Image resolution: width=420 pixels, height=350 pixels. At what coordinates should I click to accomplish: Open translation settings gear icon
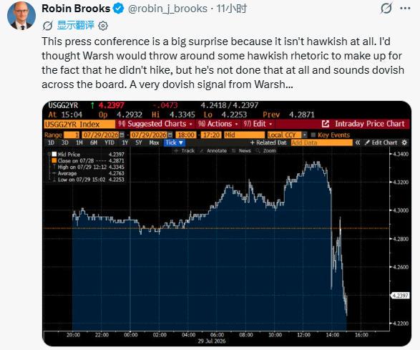click(x=103, y=26)
